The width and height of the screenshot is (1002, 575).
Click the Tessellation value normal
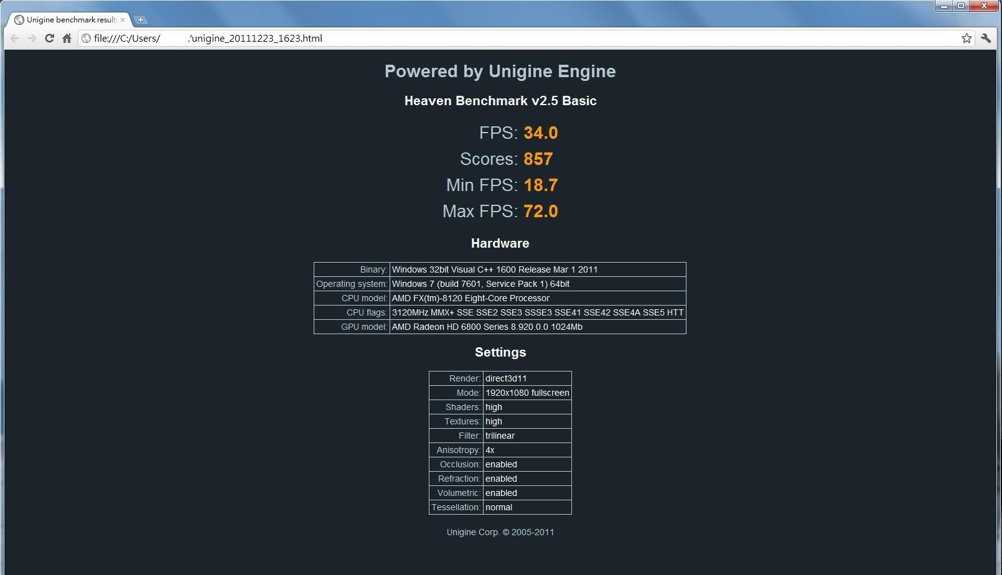527,507
